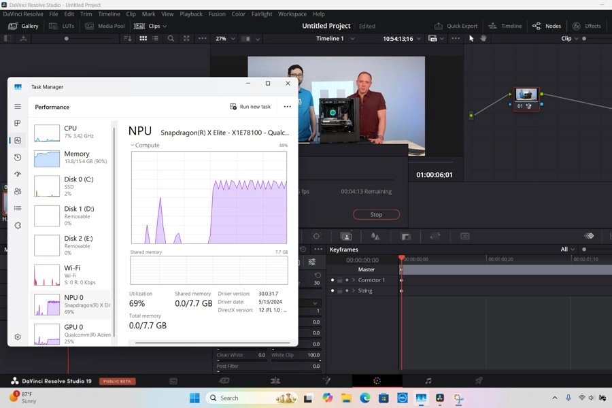This screenshot has width=612, height=408.
Task: Open the Keyframes palette diamond icon
Action: tap(589, 236)
